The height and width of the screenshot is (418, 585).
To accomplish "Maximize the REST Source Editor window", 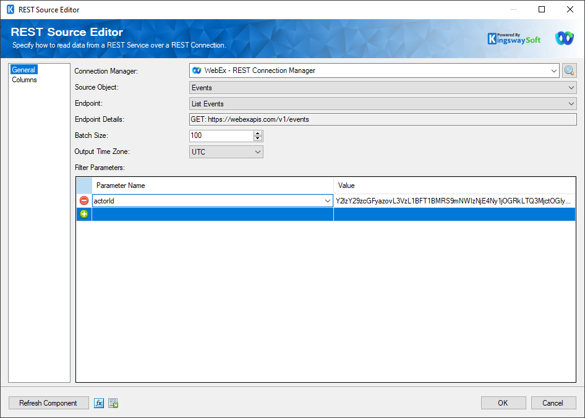I will pos(542,9).
